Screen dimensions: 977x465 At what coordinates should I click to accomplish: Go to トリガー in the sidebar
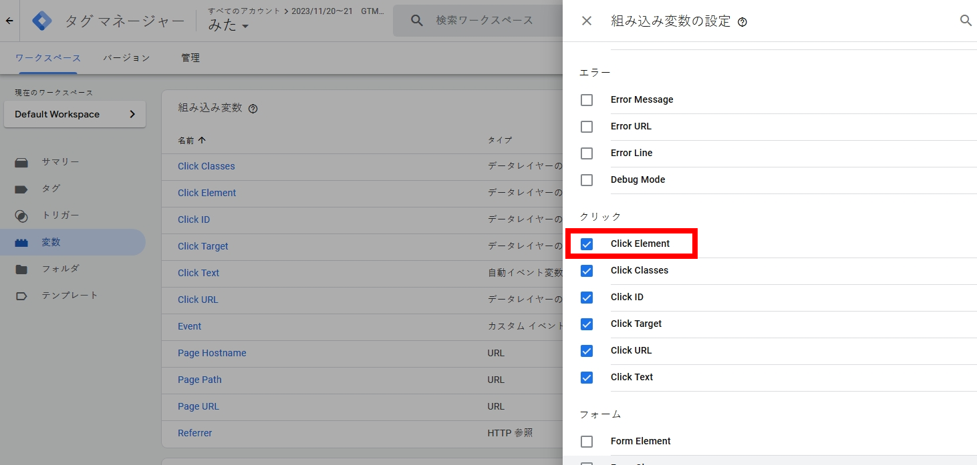[x=60, y=215]
